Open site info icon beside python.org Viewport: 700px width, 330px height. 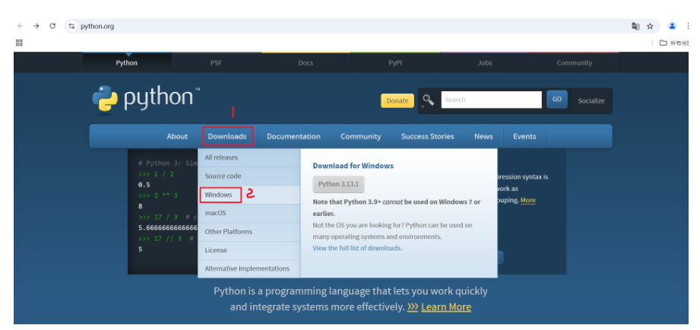point(72,27)
